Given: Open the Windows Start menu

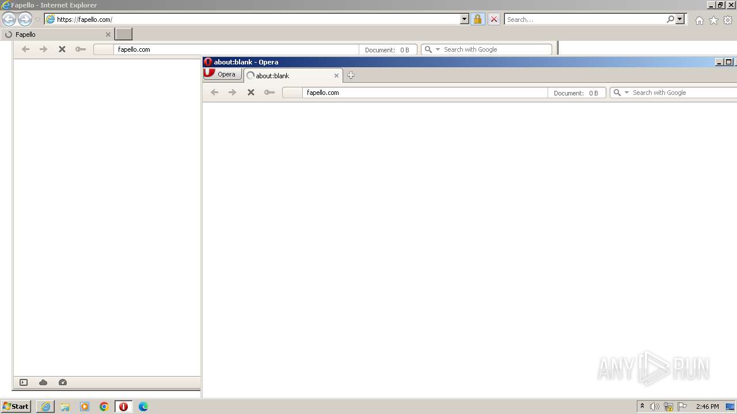Looking at the screenshot, I should pos(16,407).
